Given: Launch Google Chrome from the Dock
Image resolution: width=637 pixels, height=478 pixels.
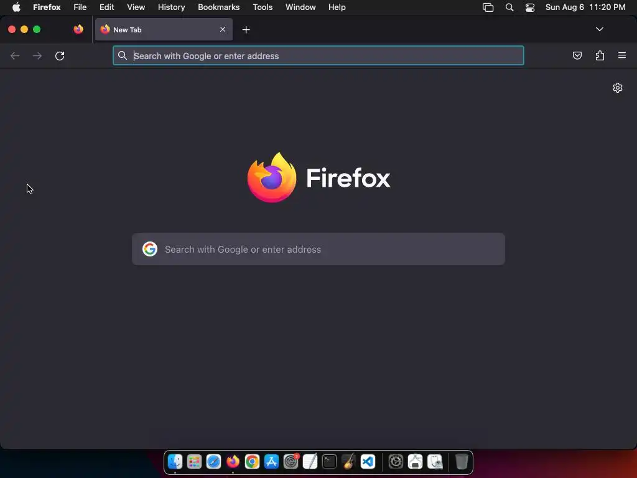Looking at the screenshot, I should coord(252,461).
